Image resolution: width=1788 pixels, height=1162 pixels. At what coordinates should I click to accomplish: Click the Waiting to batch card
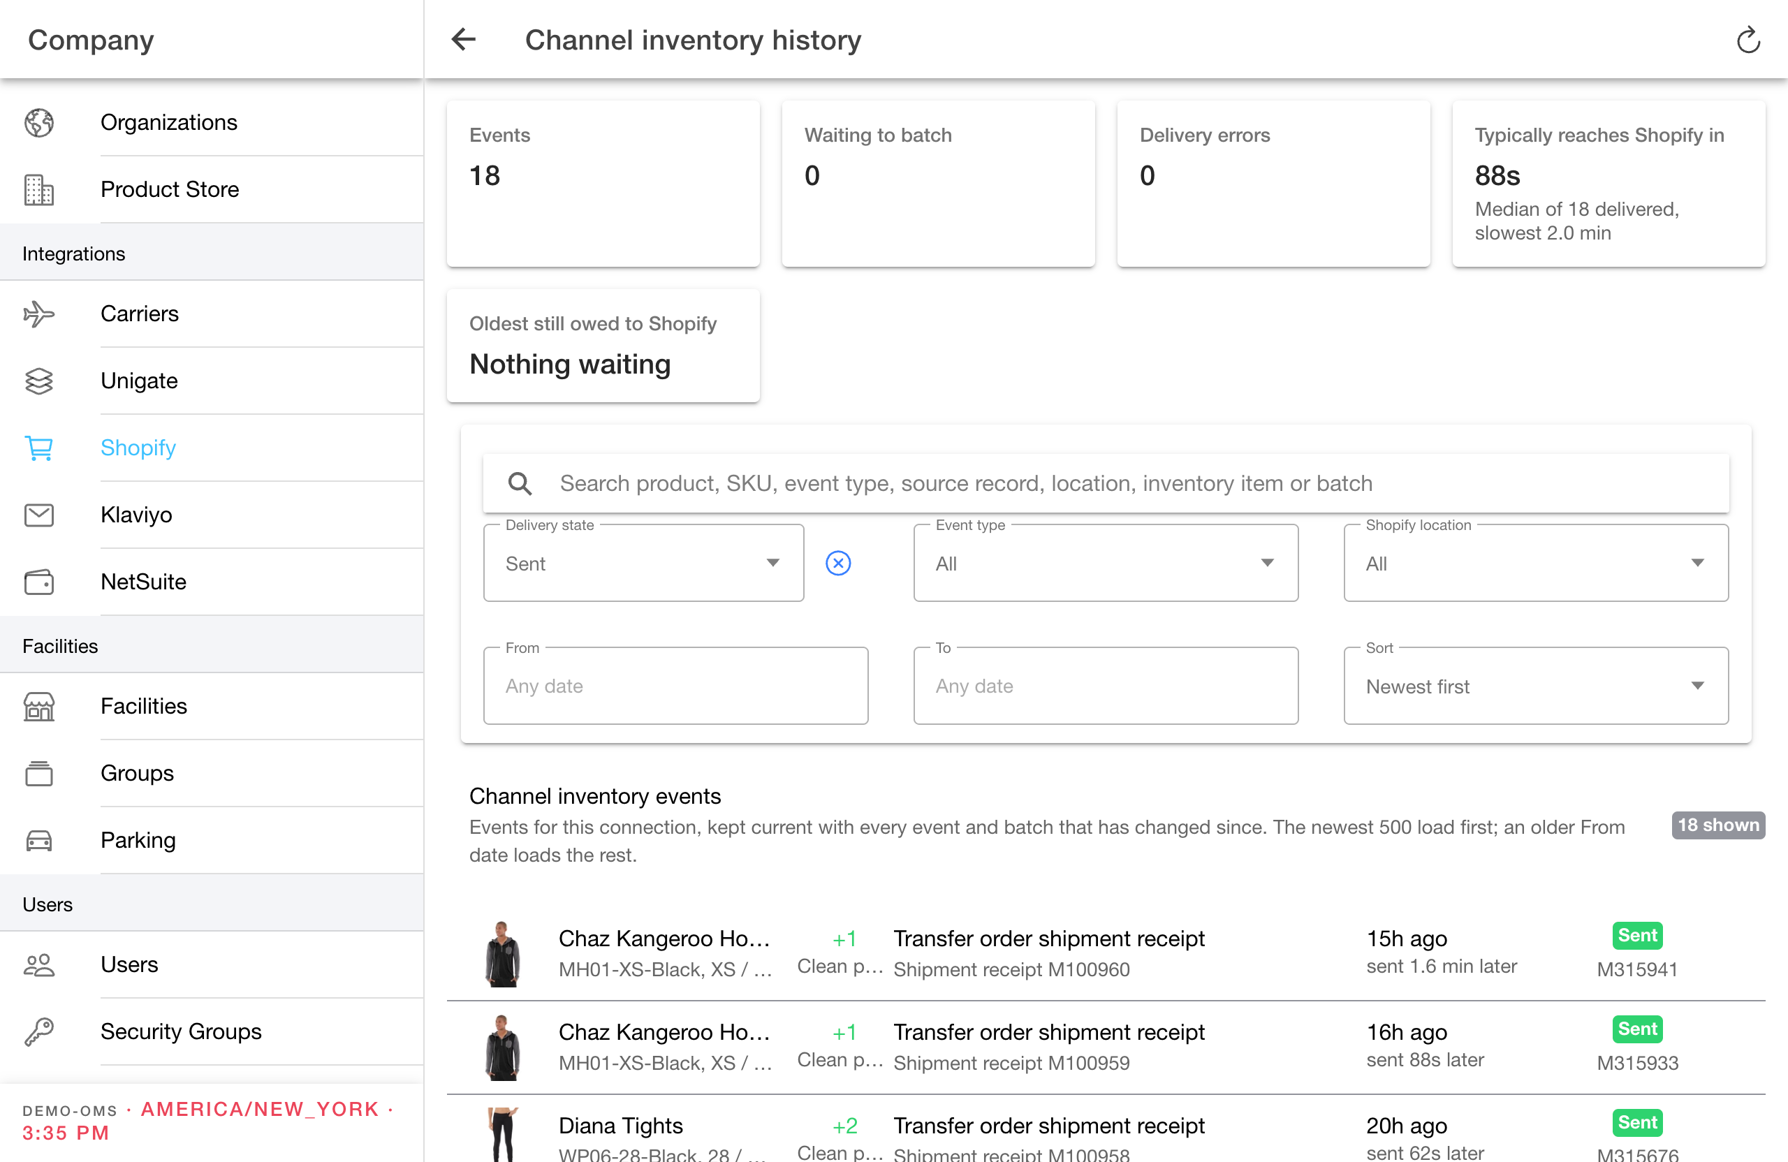click(x=937, y=183)
